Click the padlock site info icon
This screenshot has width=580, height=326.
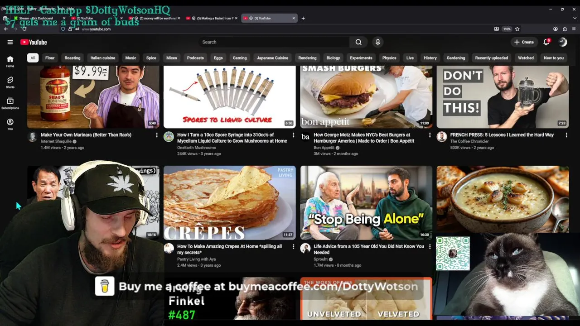click(70, 29)
